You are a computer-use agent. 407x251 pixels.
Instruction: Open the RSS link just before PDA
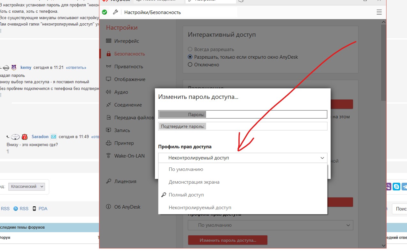[x=24, y=209]
